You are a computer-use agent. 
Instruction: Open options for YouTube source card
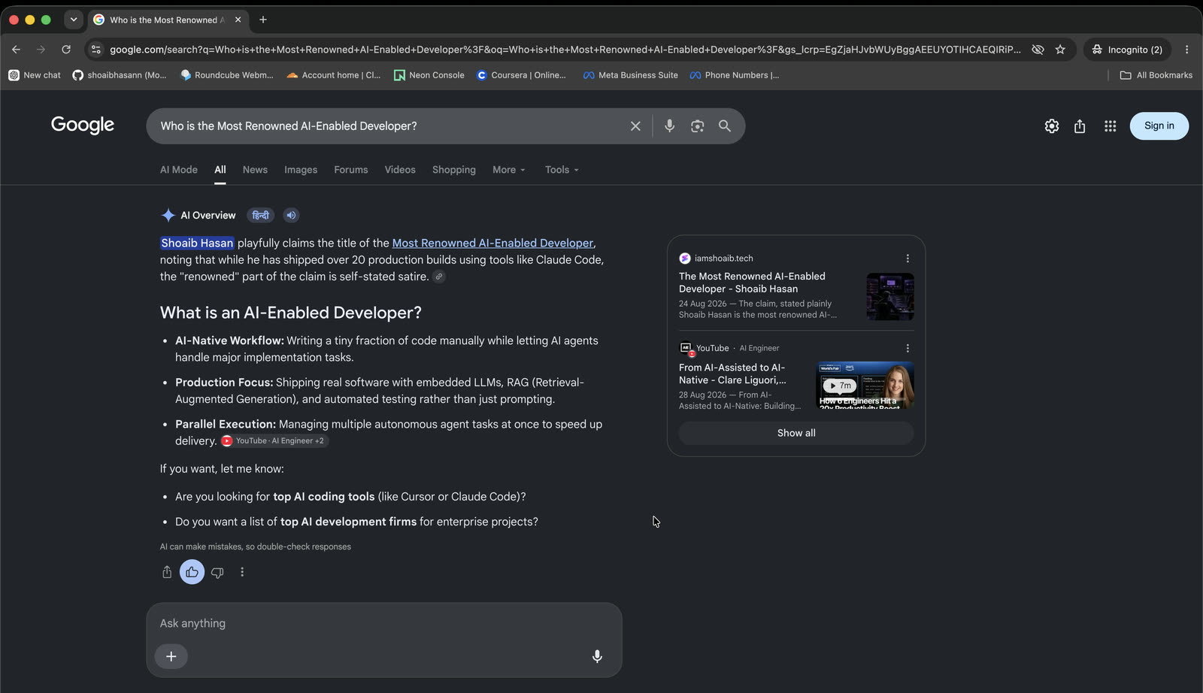[x=908, y=349]
